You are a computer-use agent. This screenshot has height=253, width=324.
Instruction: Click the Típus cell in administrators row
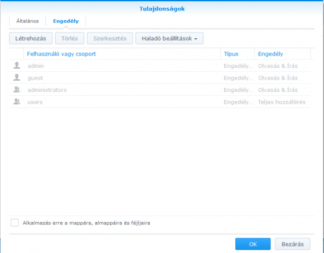coord(238,90)
